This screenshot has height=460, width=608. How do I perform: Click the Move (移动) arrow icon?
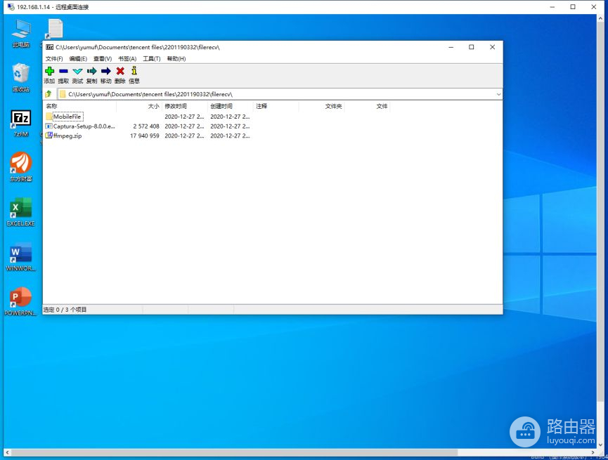pos(105,71)
